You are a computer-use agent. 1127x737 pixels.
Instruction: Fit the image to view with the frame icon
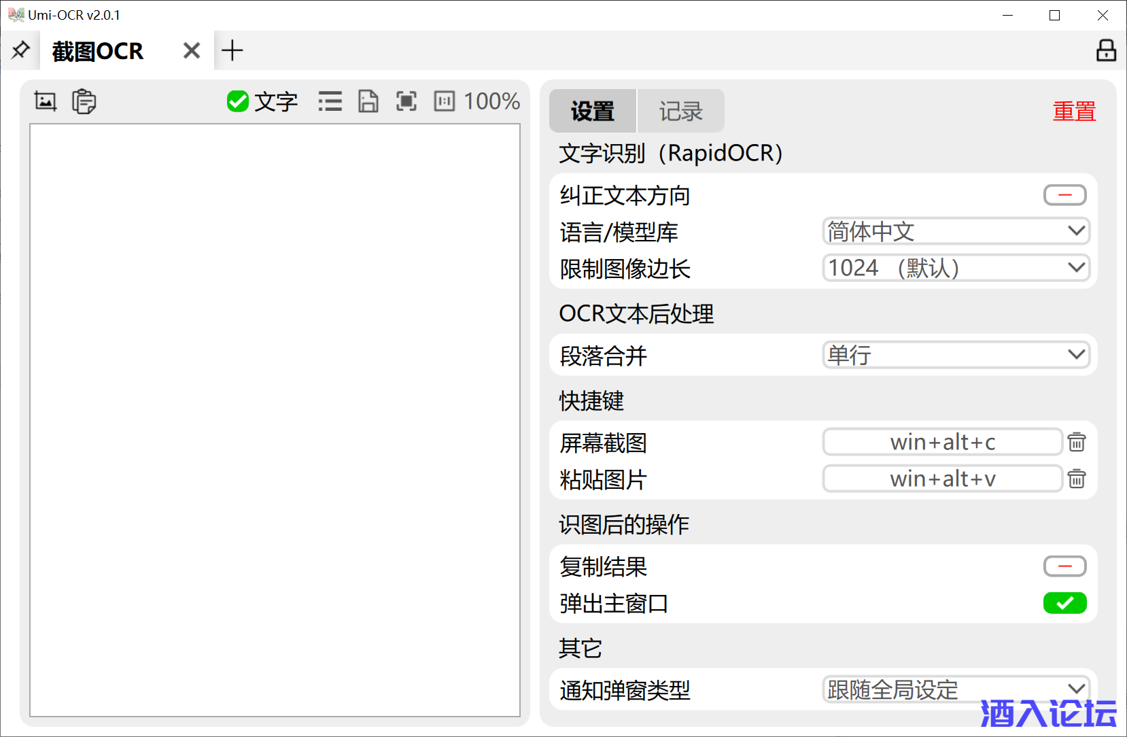coord(406,101)
